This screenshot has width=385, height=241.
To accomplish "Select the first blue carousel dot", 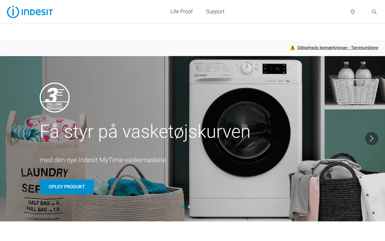I will pyautogui.click(x=183, y=207).
